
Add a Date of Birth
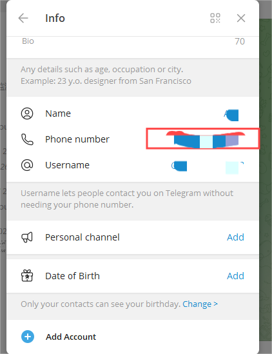[x=235, y=276]
